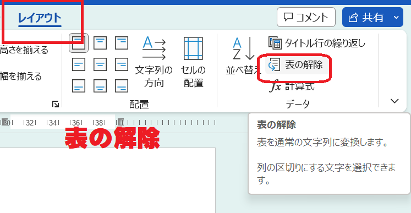Click 並べ替え sort button
The width and height of the screenshot is (411, 213).
pos(243,56)
